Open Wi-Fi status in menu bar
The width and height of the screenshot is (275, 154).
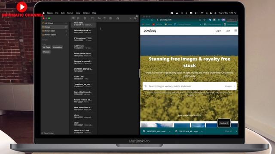pyautogui.click(x=202, y=13)
